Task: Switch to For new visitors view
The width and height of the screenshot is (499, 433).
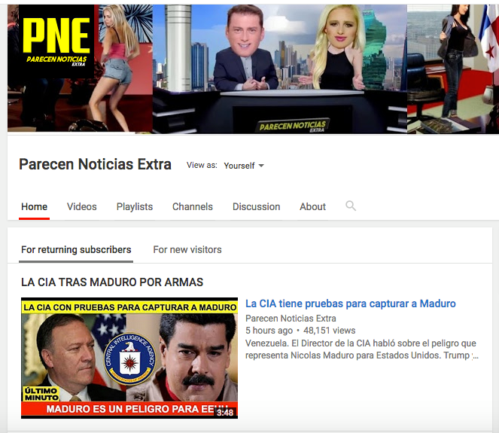Action: point(187,249)
